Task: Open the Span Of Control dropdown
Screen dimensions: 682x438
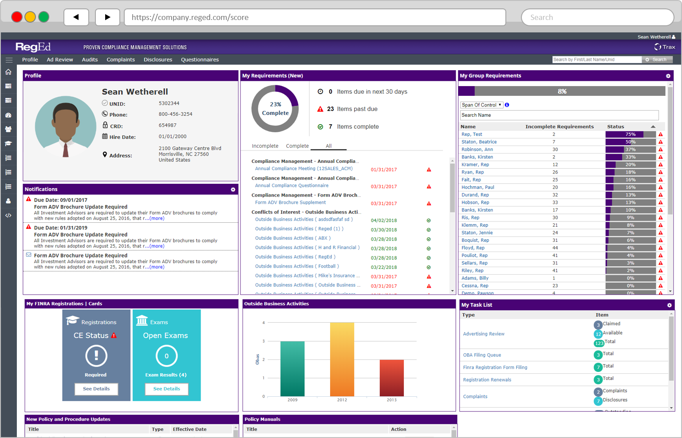Action: (x=481, y=105)
